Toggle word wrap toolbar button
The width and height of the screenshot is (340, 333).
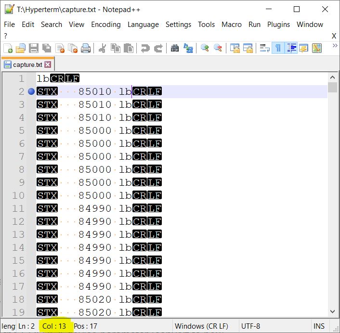click(264, 48)
